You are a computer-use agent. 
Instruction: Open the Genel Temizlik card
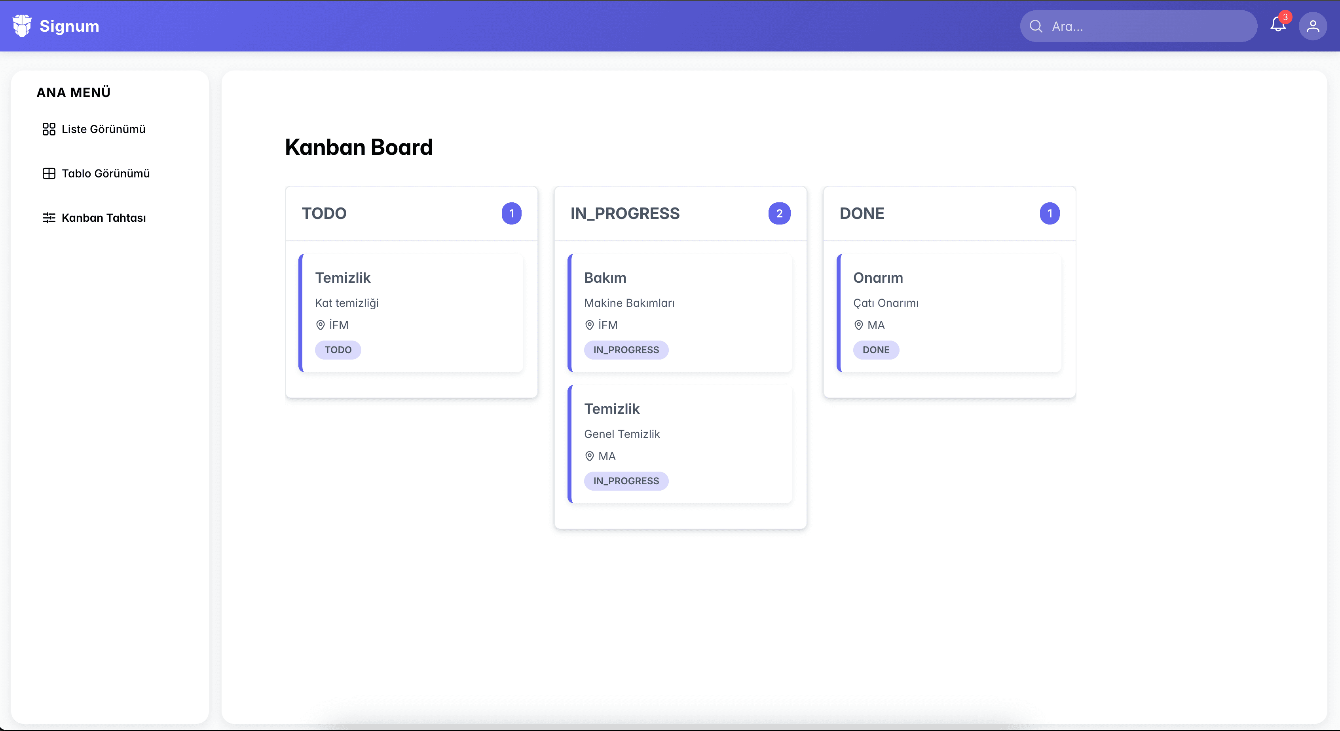click(680, 444)
